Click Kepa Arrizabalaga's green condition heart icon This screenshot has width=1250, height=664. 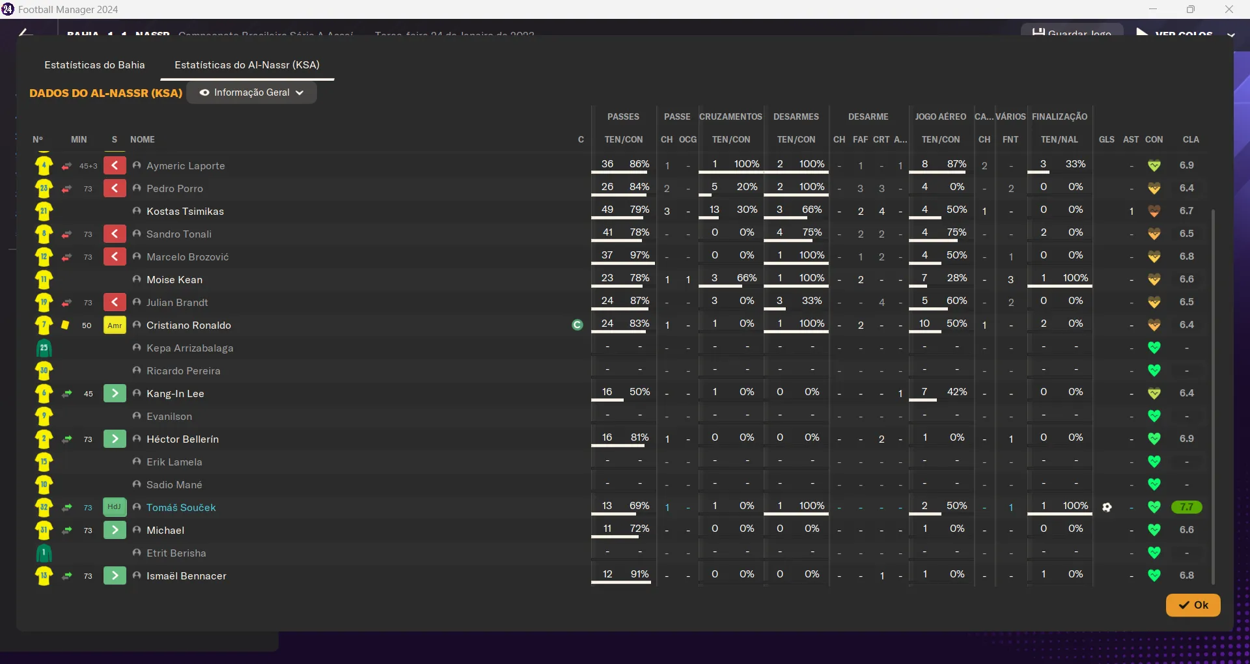tap(1154, 348)
